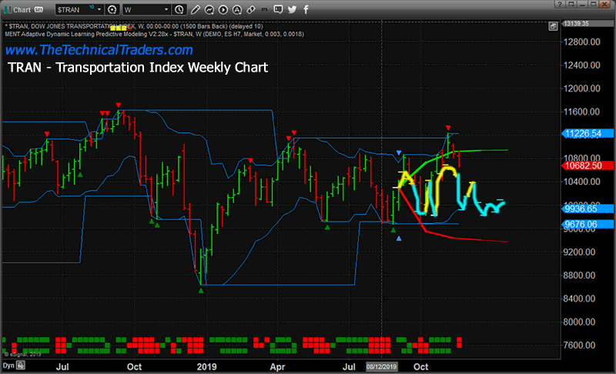Click the chart pane overlay icon
616x374 pixels.
pos(553,26)
